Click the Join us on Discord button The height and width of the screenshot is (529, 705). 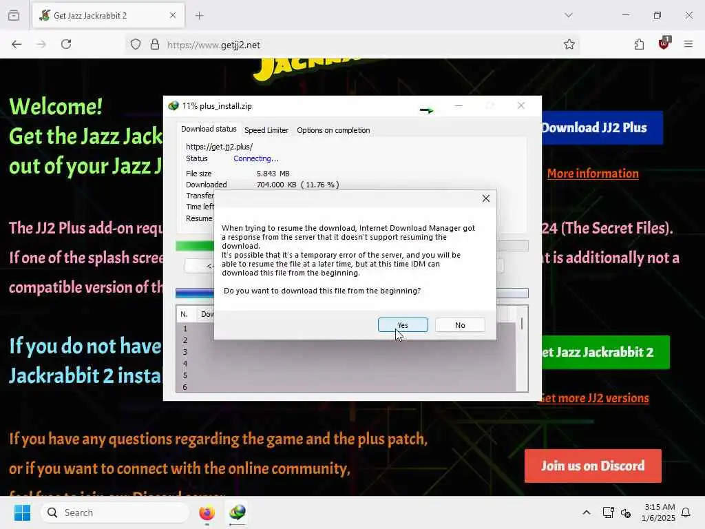593,466
